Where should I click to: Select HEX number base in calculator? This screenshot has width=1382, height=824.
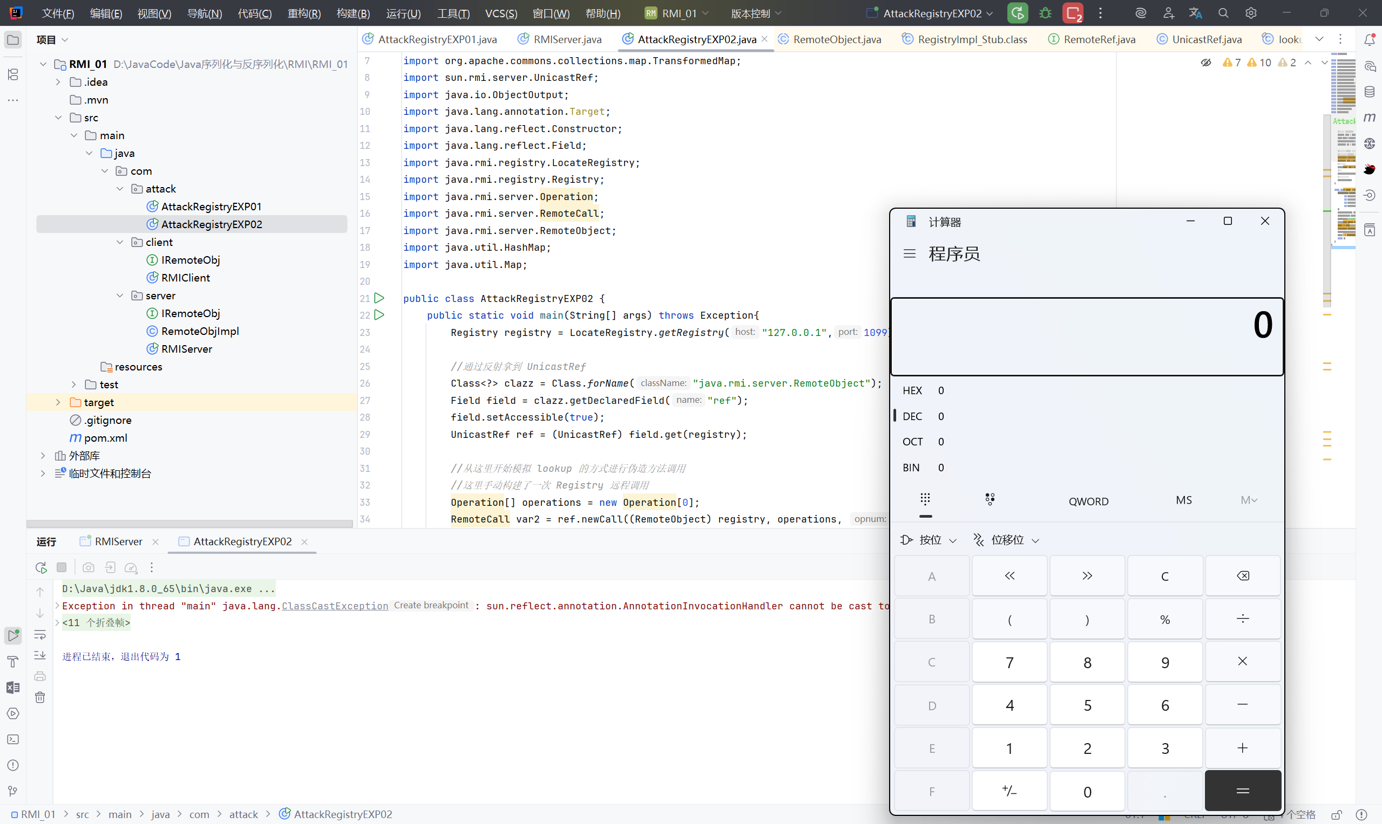pos(912,390)
